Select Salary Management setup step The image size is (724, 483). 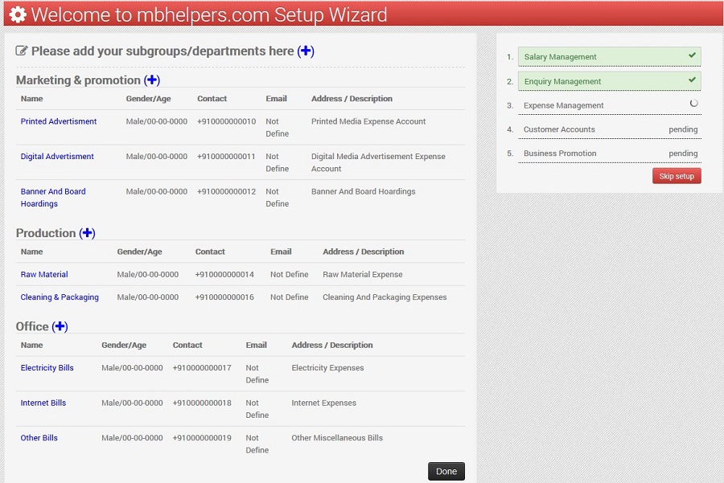(561, 57)
